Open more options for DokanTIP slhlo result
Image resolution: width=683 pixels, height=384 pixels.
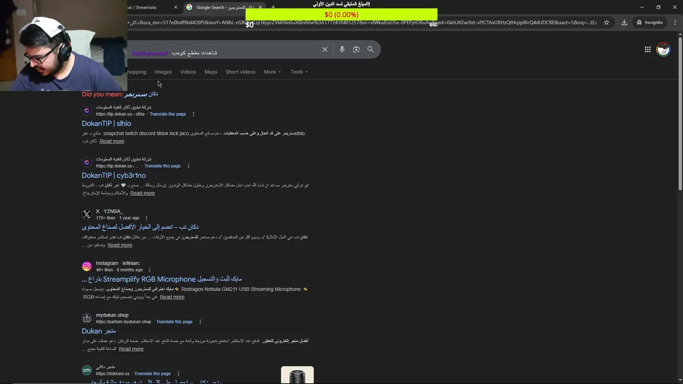[193, 114]
